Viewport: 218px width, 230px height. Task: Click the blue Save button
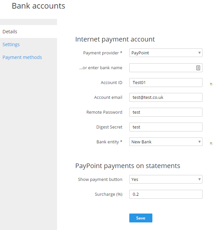coord(140,218)
